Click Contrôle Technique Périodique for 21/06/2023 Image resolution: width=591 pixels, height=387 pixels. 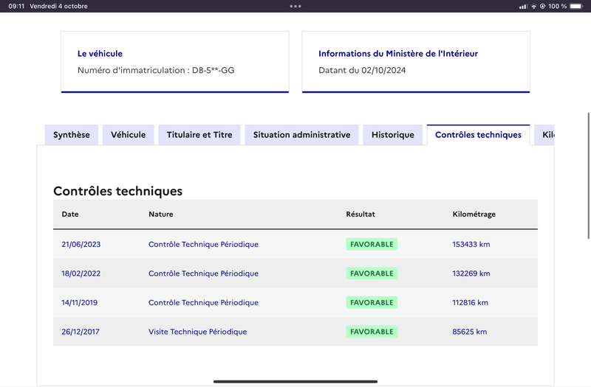coord(204,244)
